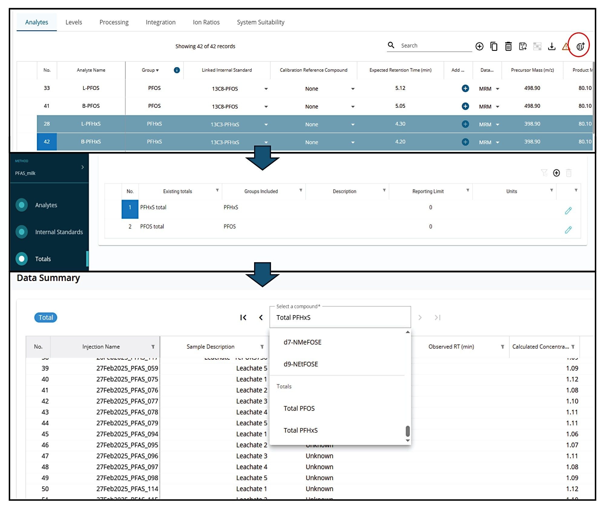
Task: Click the Delete analytes trash icon
Action: (x=509, y=46)
